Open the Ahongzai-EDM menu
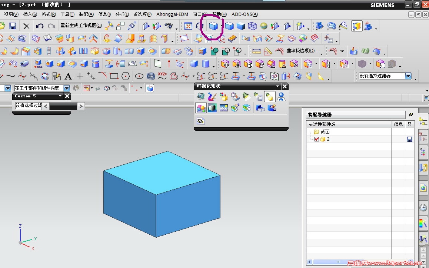Image resolution: width=429 pixels, height=268 pixels. tap(172, 14)
